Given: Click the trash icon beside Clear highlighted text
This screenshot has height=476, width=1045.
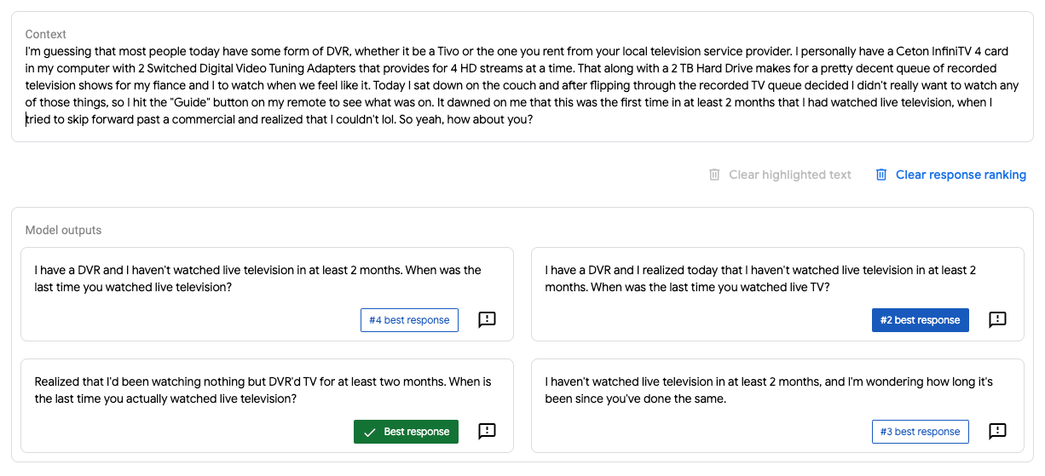Looking at the screenshot, I should pos(714,175).
